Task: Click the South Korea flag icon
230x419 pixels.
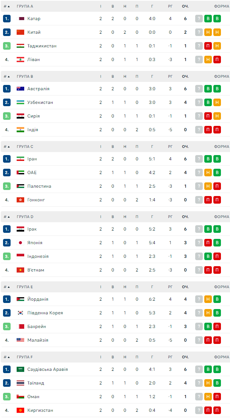Action: pyautogui.click(x=20, y=313)
